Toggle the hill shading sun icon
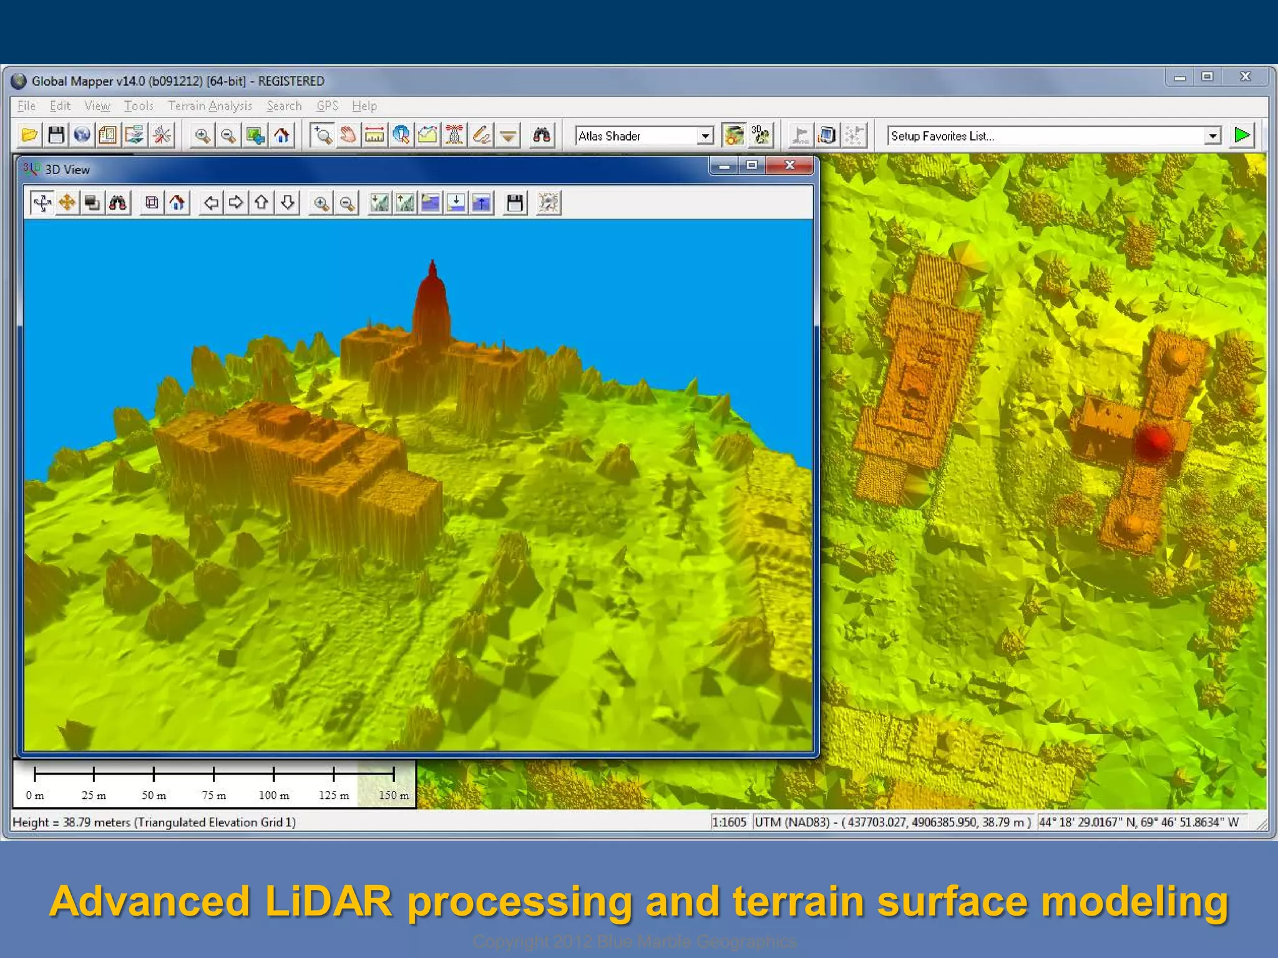This screenshot has width=1278, height=958. coord(734,135)
